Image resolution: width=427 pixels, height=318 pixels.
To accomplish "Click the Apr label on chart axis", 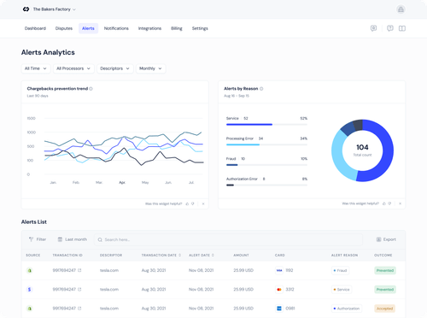I will [x=122, y=182].
